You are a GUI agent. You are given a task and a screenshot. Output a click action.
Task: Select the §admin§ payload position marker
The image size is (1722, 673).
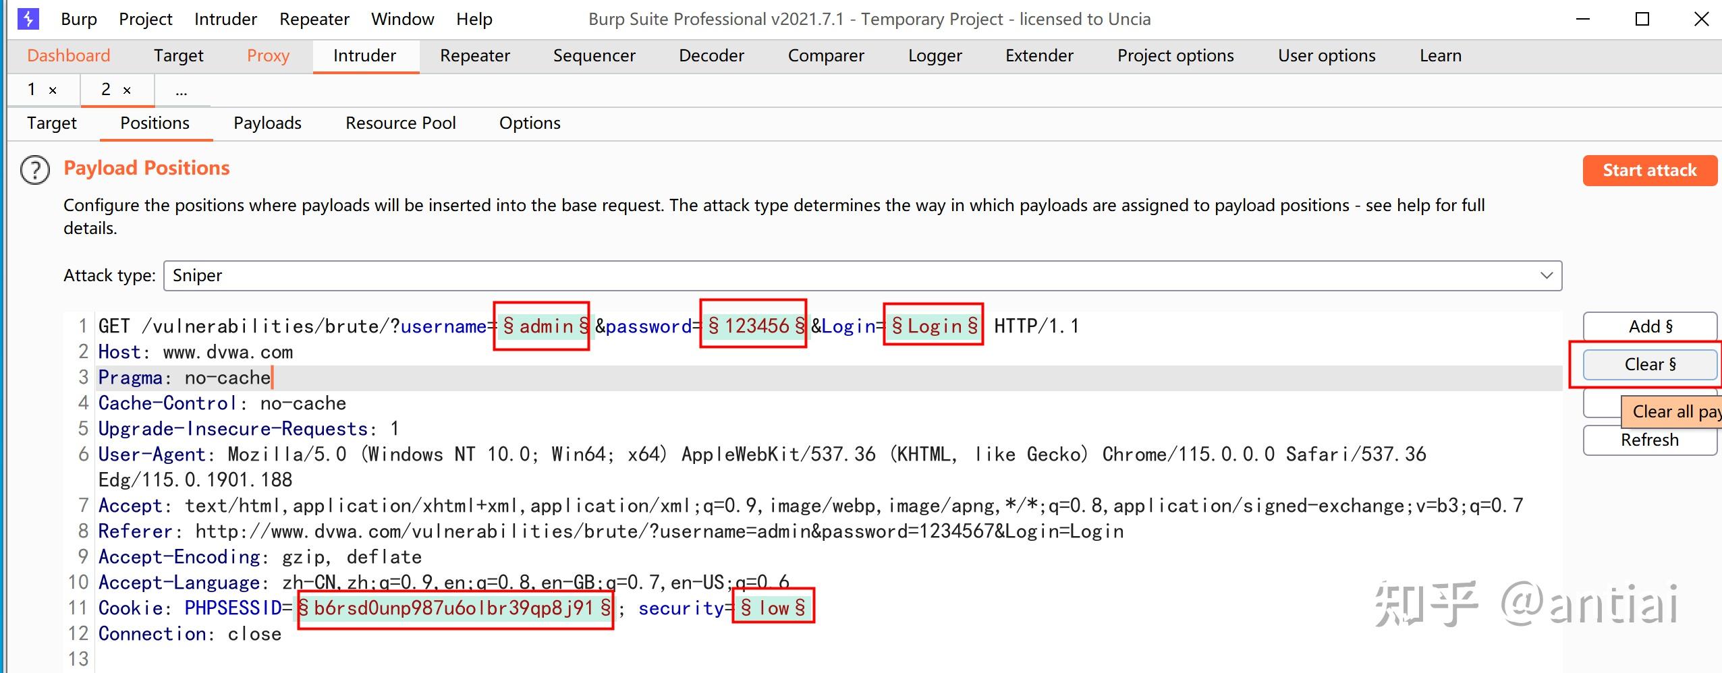click(545, 327)
